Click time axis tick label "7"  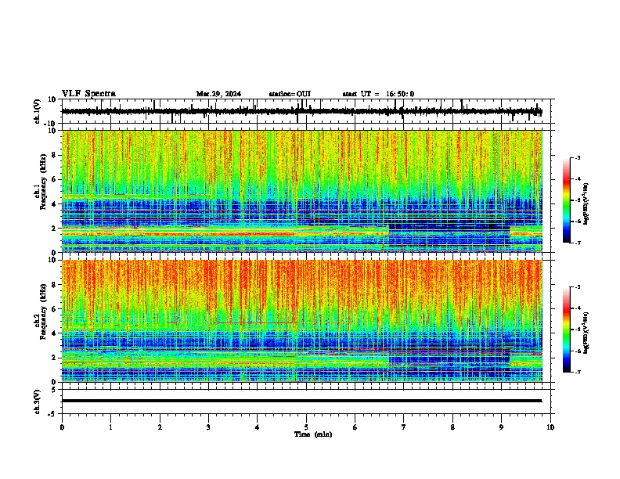[x=404, y=427]
